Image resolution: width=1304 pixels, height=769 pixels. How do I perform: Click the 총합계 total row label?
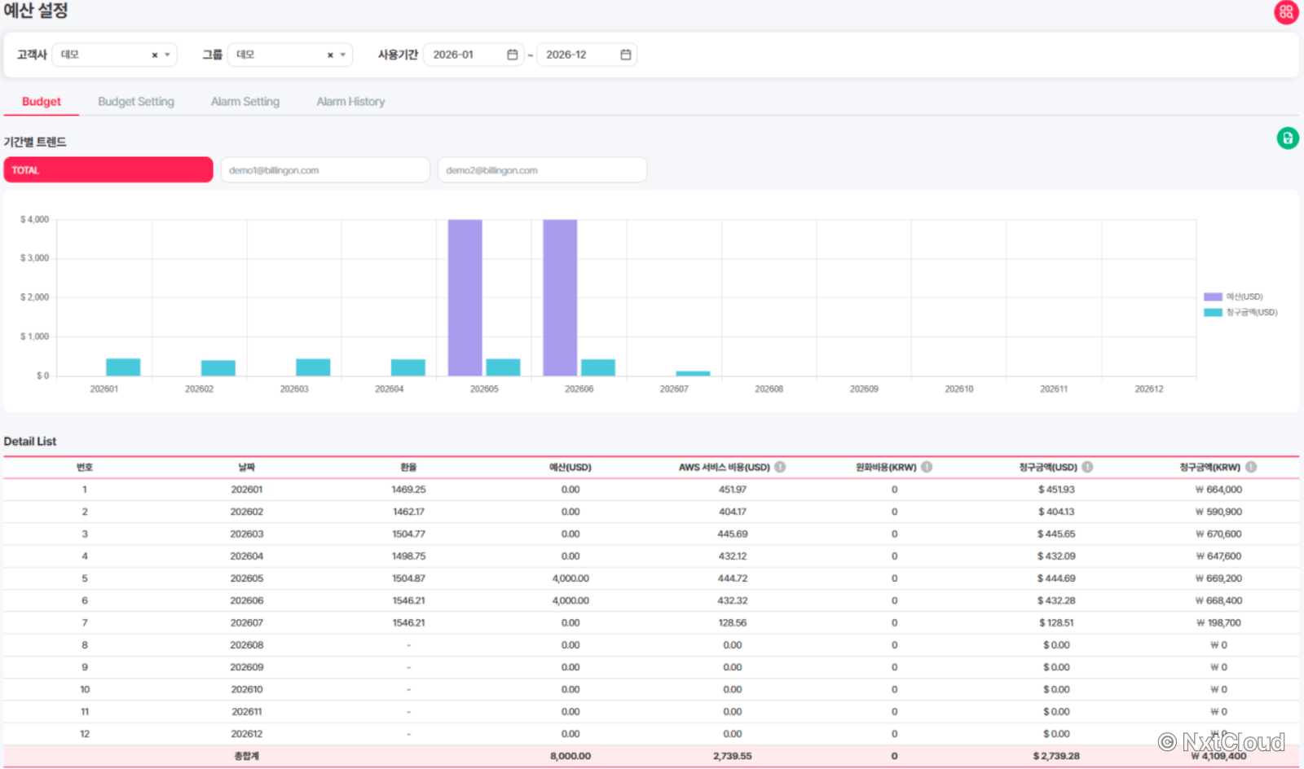click(x=247, y=756)
